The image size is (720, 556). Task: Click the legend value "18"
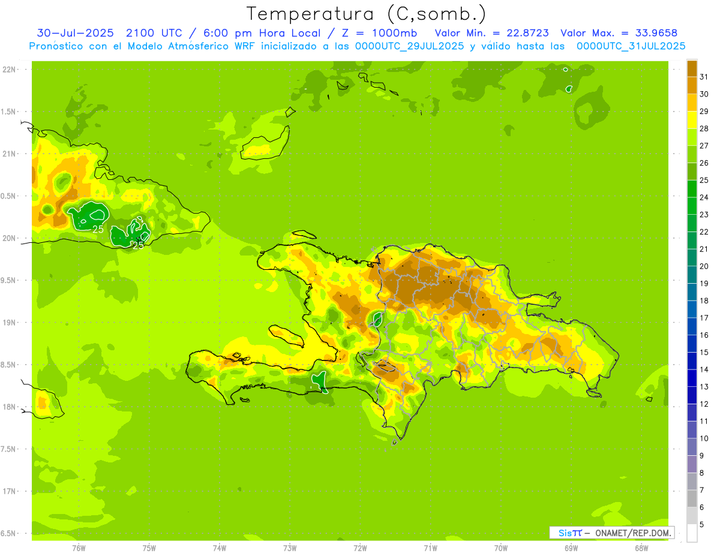705,300
